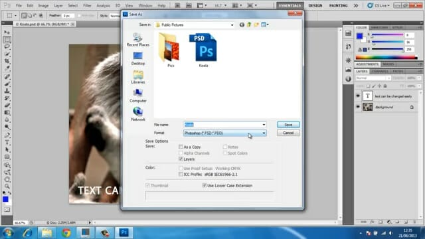Viewport: 425px width, 239px height.
Task: Open the Arrange Documents dropdown
Action: click(x=238, y=5)
